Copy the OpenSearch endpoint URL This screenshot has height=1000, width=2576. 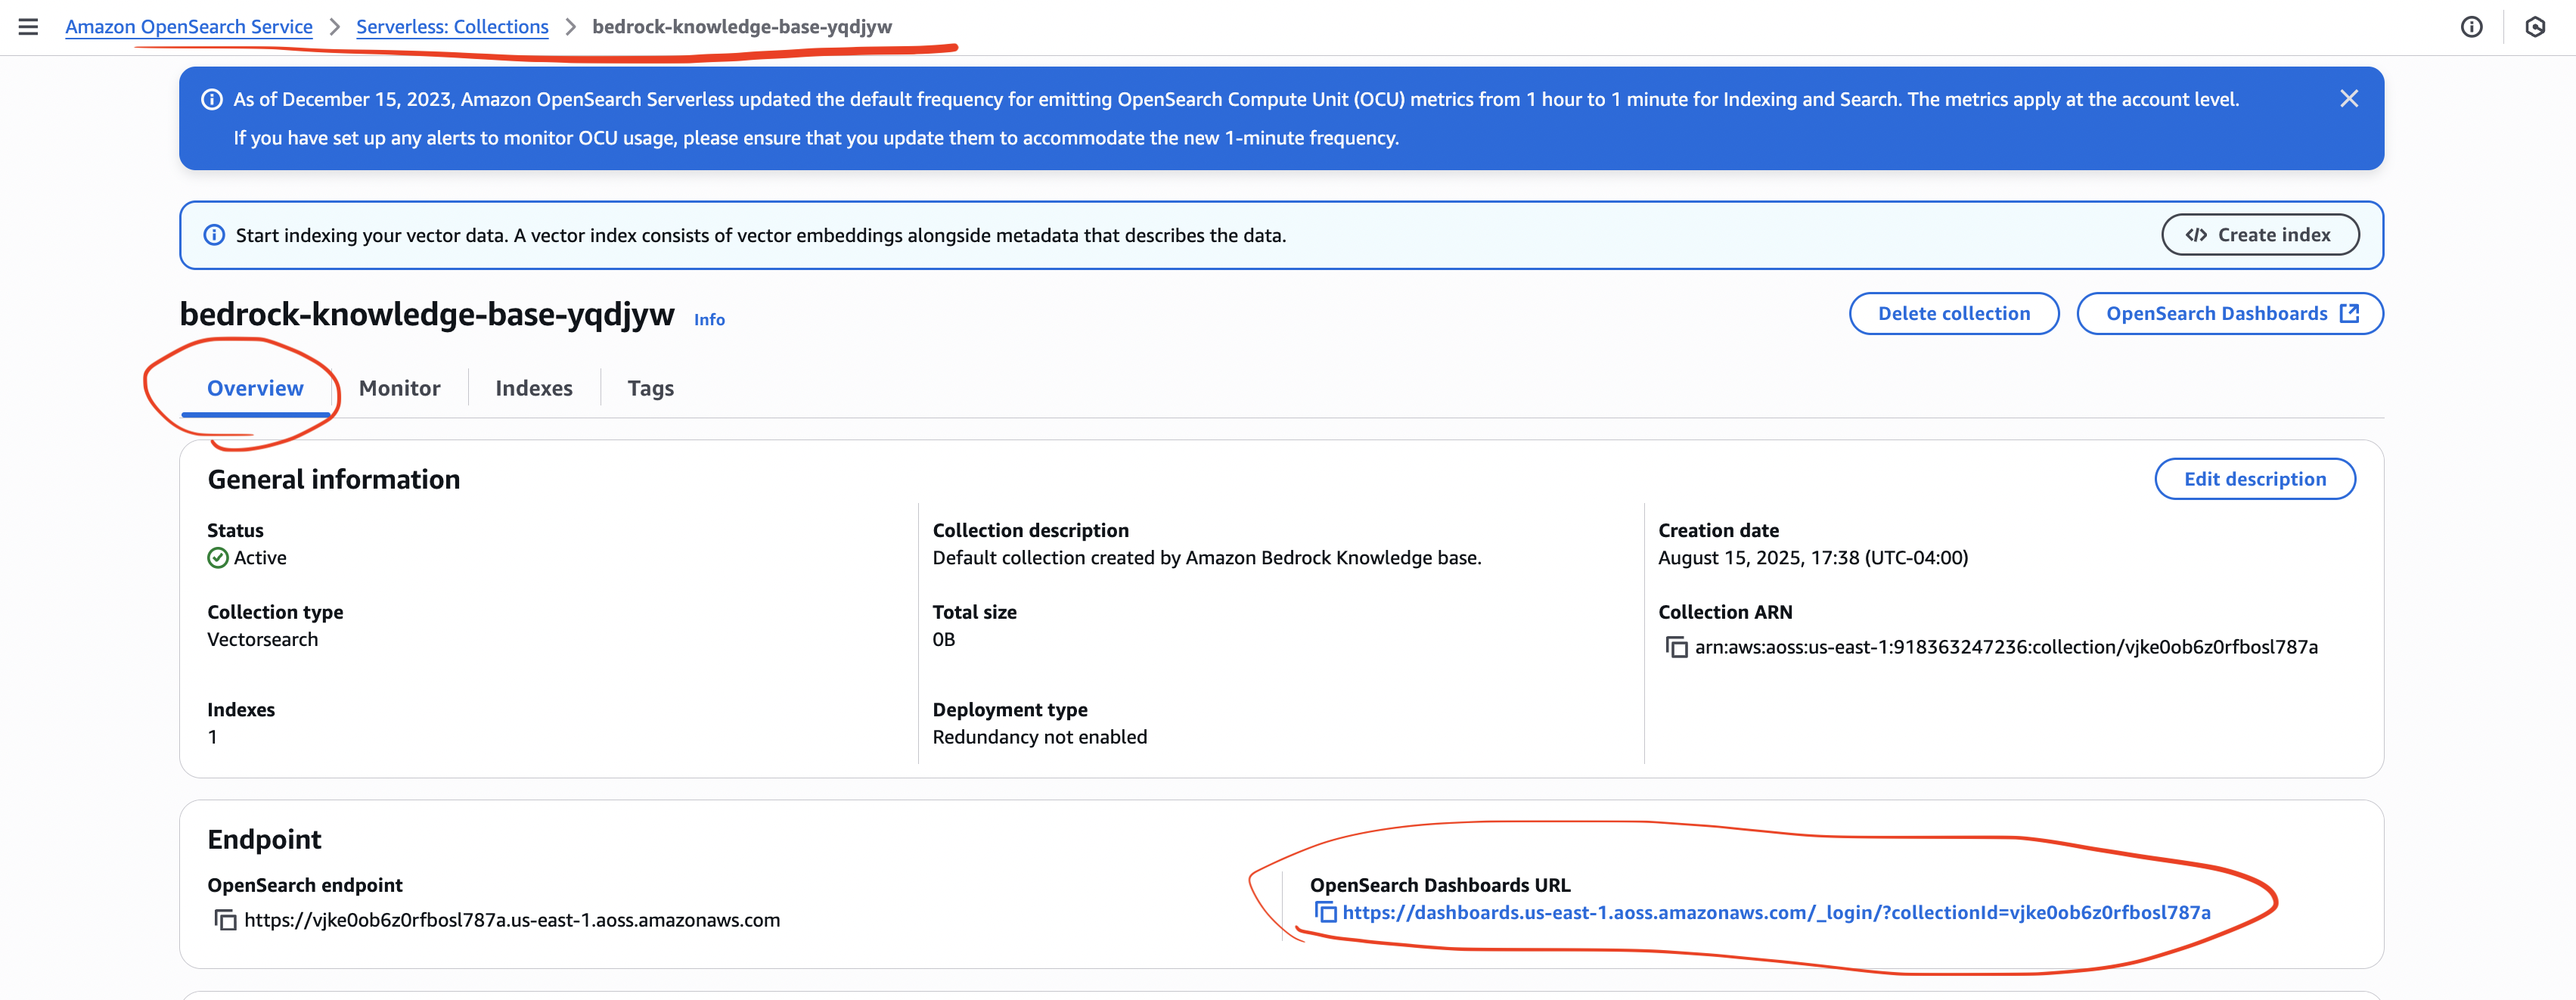click(225, 919)
